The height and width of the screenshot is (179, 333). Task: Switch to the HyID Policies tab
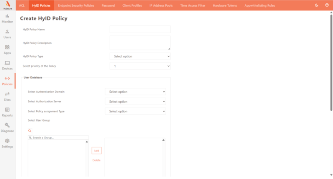coord(41,5)
